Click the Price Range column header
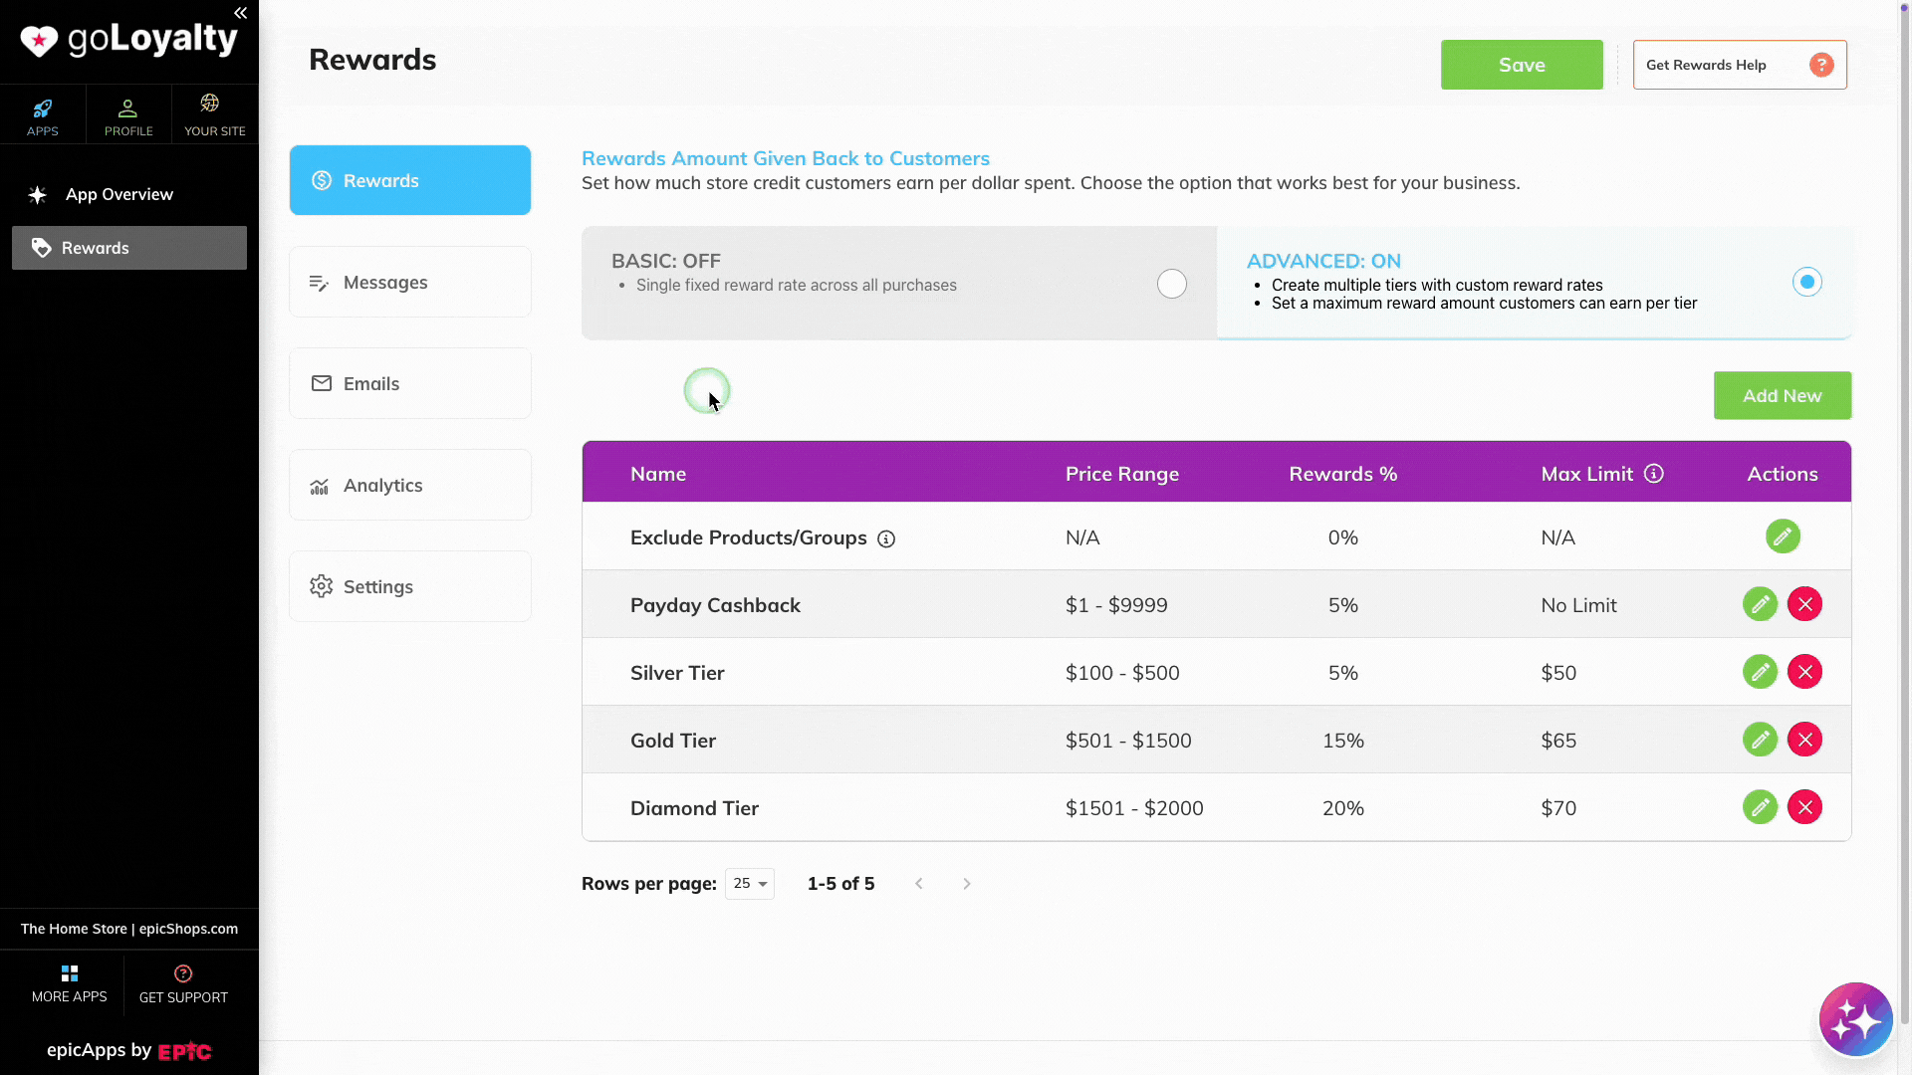The image size is (1912, 1075). pos(1122,474)
